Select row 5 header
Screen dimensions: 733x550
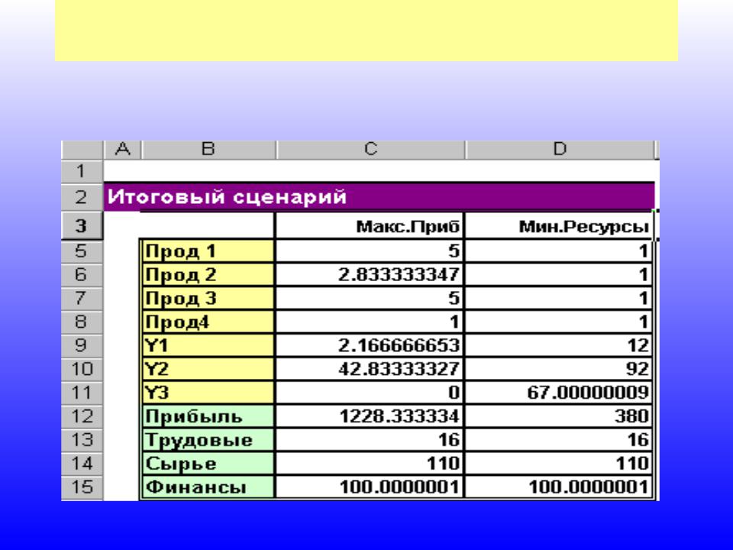(82, 251)
